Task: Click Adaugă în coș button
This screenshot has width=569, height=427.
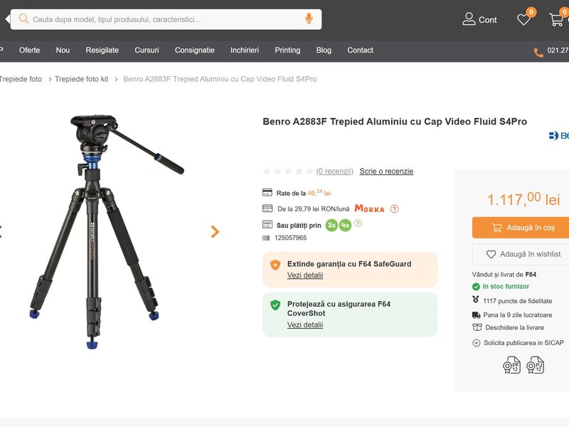Action: pos(521,228)
